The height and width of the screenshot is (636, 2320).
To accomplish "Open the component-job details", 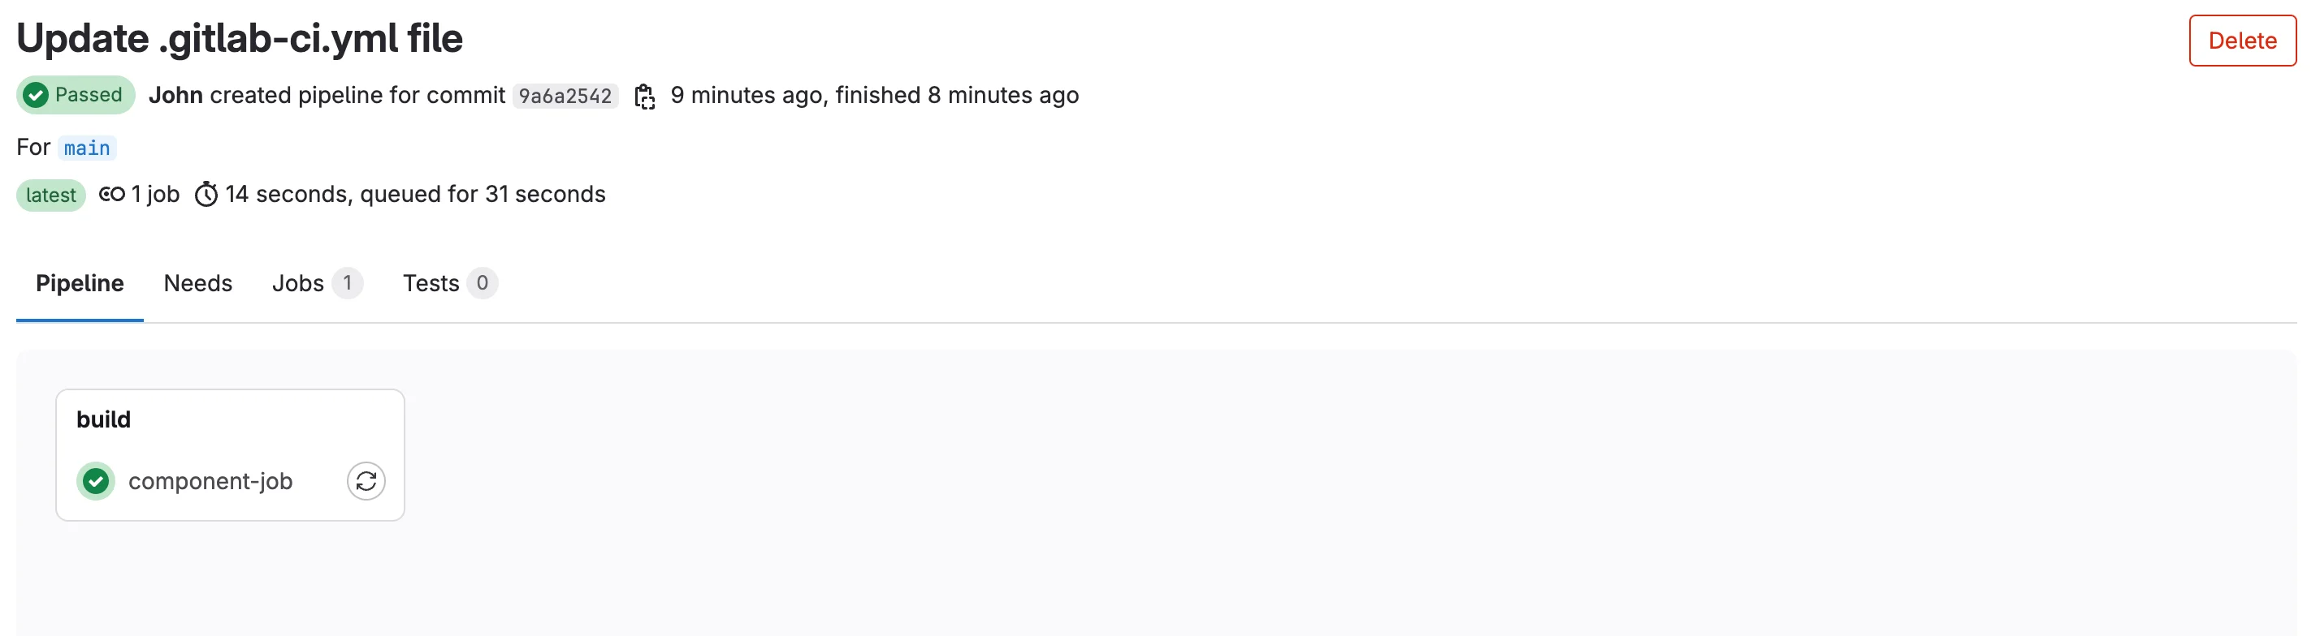I will [210, 480].
